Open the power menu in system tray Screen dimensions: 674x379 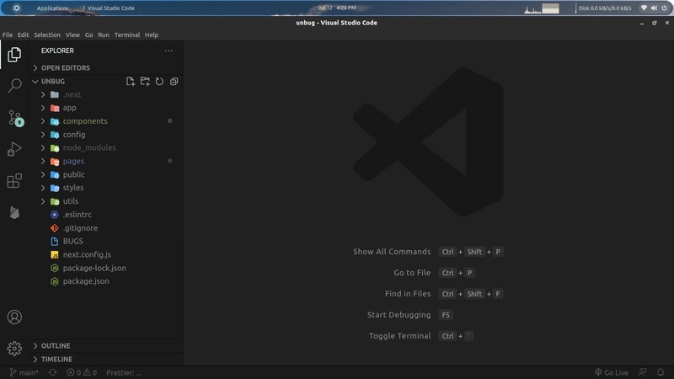(x=664, y=8)
